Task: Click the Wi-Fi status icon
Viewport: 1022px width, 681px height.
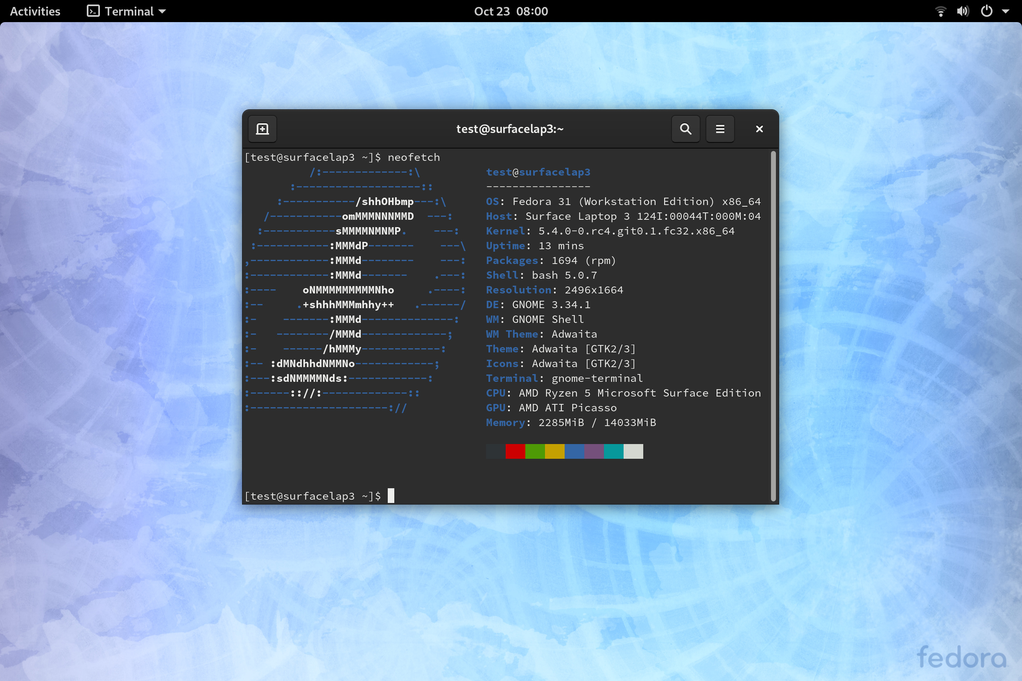Action: coord(941,11)
